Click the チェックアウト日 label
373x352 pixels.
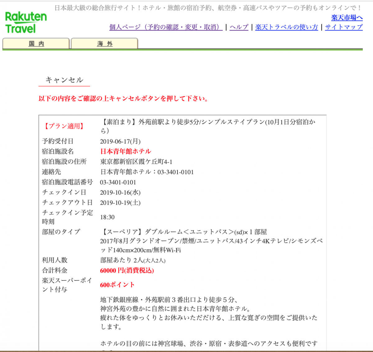point(67,203)
